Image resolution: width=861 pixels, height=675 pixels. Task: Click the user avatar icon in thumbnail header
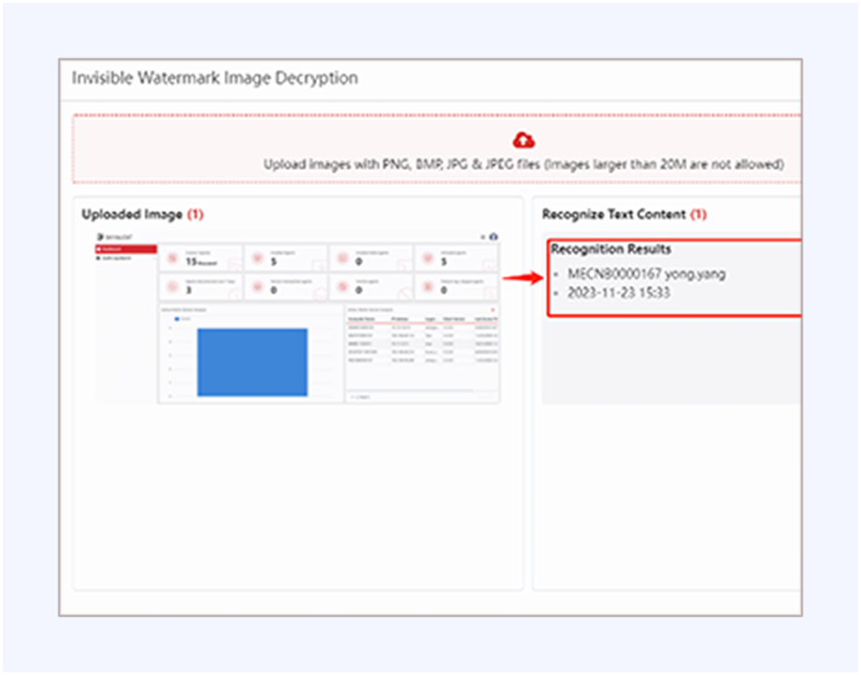494,236
